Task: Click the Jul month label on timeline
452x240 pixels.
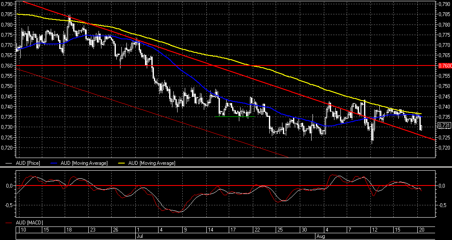Action: pyautogui.click(x=140, y=237)
